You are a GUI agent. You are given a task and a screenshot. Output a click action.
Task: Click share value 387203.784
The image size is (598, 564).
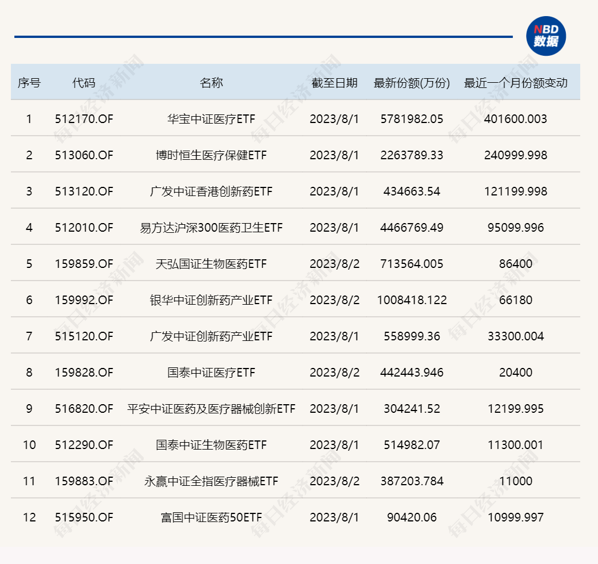point(412,481)
